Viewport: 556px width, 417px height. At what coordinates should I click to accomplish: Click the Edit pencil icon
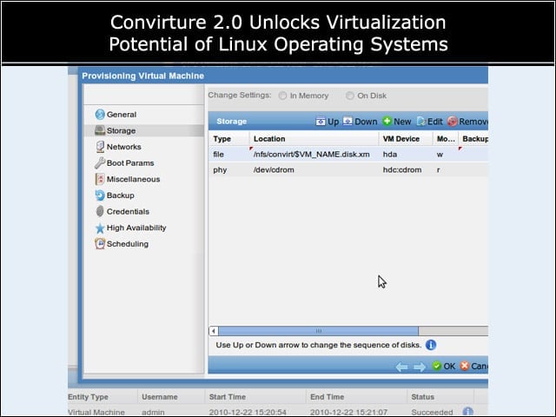pos(421,122)
